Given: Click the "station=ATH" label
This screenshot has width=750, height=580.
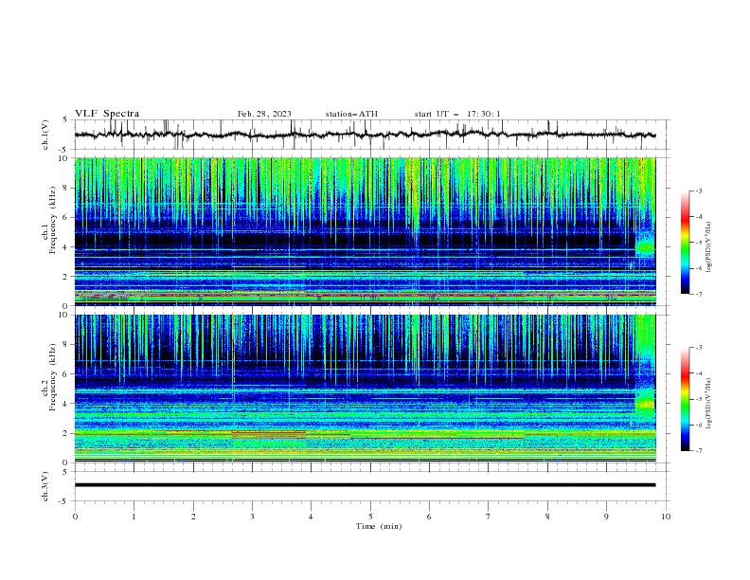Looking at the screenshot, I should click(351, 114).
